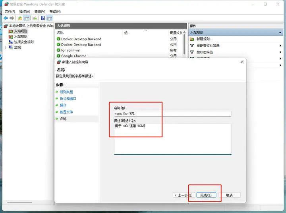
Task: Click the green check icon beside Google Chrome
Action: tap(58, 56)
